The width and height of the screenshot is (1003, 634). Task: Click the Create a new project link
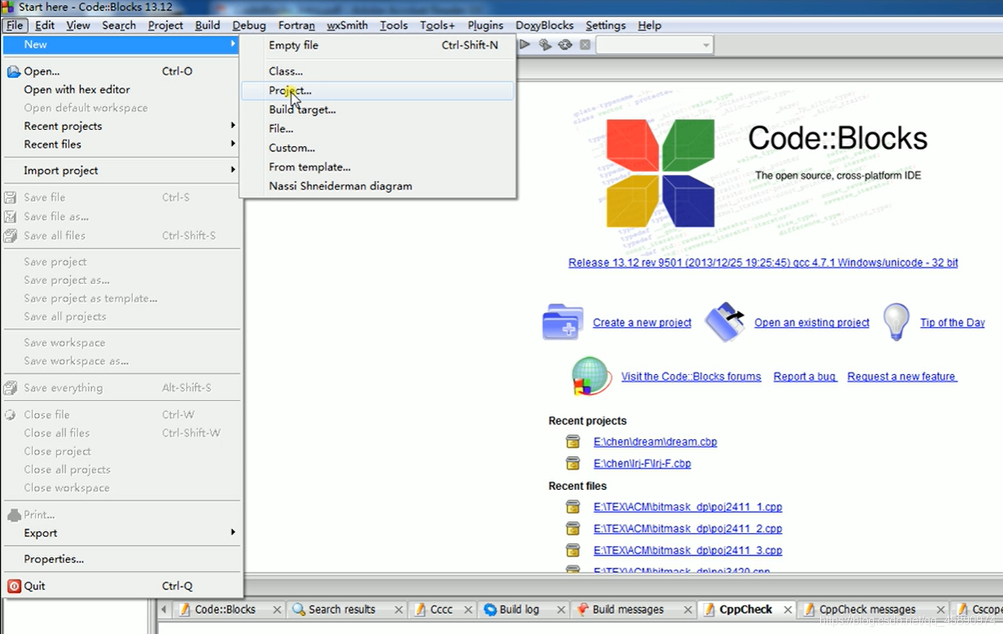coord(642,322)
